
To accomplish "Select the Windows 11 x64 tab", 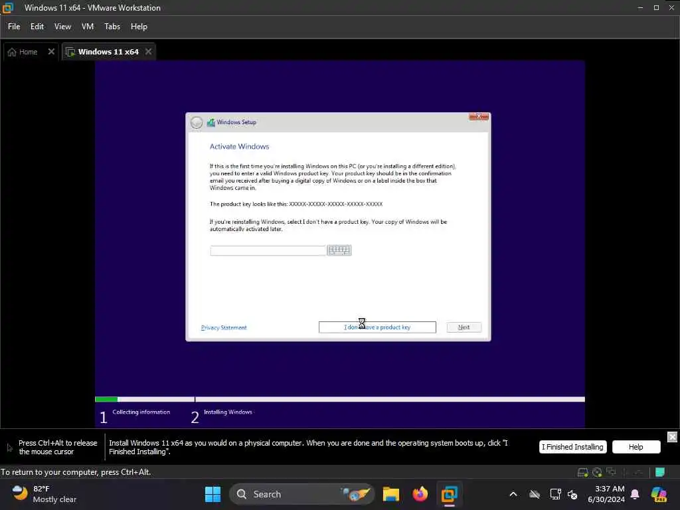I will point(108,52).
